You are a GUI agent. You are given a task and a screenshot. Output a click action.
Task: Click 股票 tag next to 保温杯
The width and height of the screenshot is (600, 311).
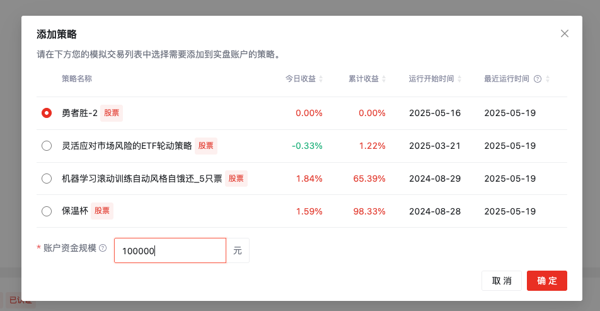point(102,211)
